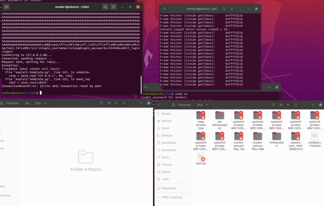324x206 pixels.
Task: Open the test.txt file icon
Action: pos(201,157)
